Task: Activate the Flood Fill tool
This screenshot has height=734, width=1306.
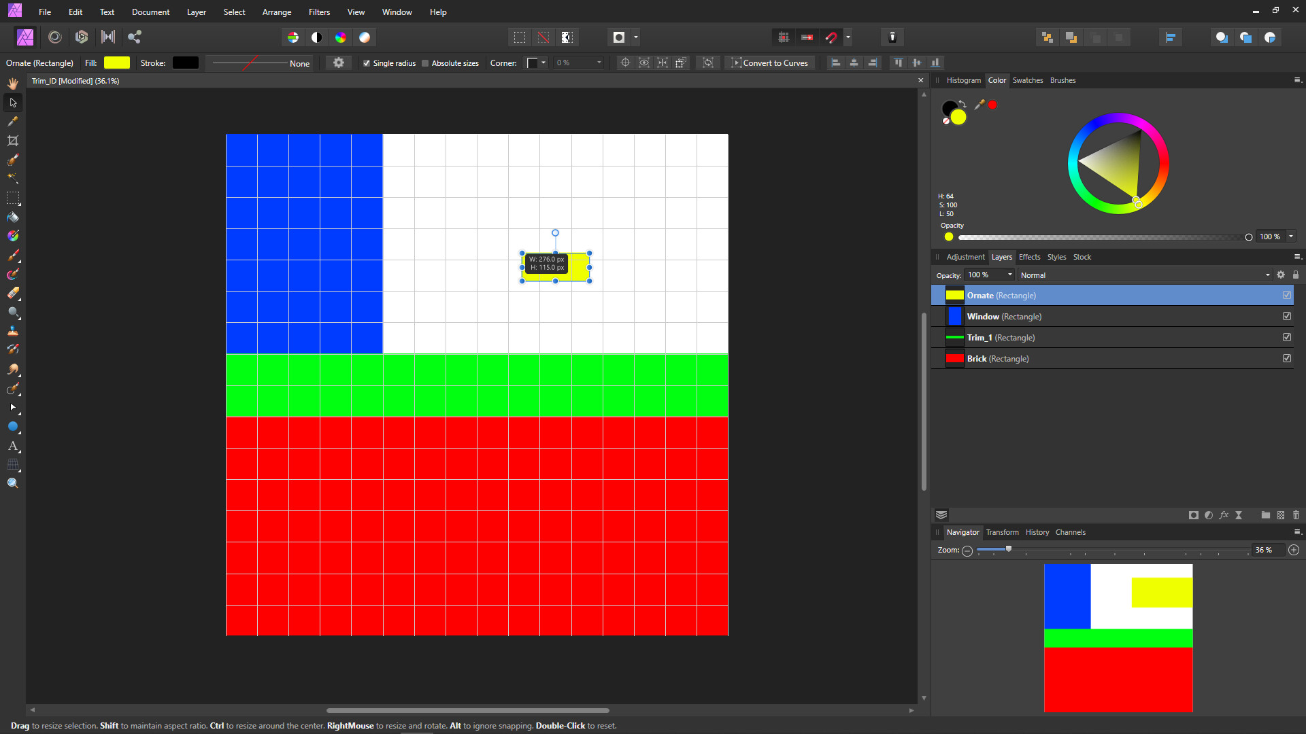Action: pos(12,217)
